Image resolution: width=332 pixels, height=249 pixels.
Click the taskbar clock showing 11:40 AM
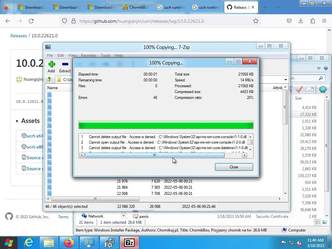[315, 243]
